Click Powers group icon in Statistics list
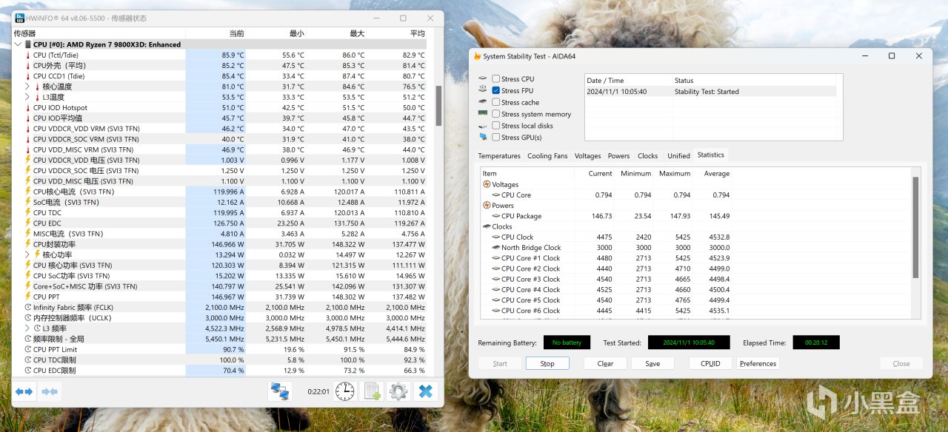 coord(487,206)
